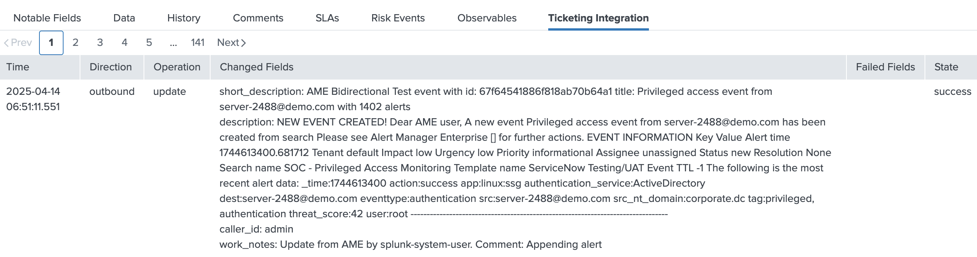The height and width of the screenshot is (257, 977).
Task: Click the pagination ellipsis
Action: [173, 42]
